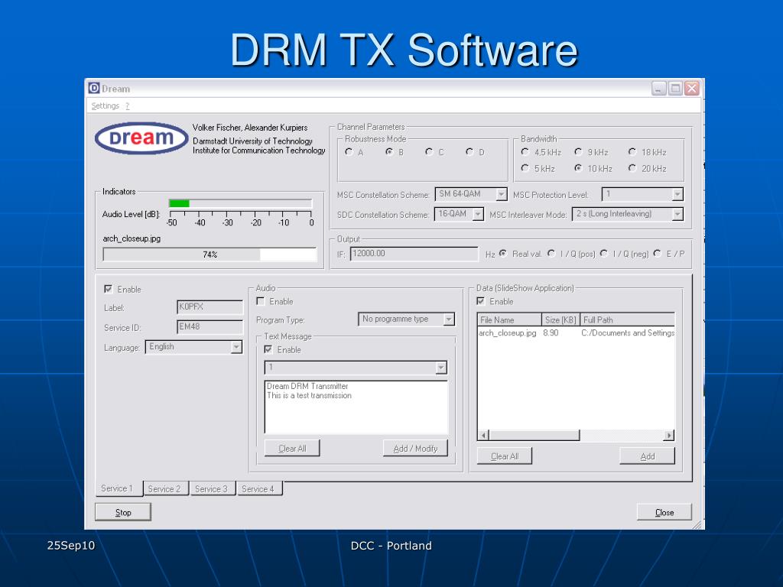Close the Dream window with X

tap(691, 89)
